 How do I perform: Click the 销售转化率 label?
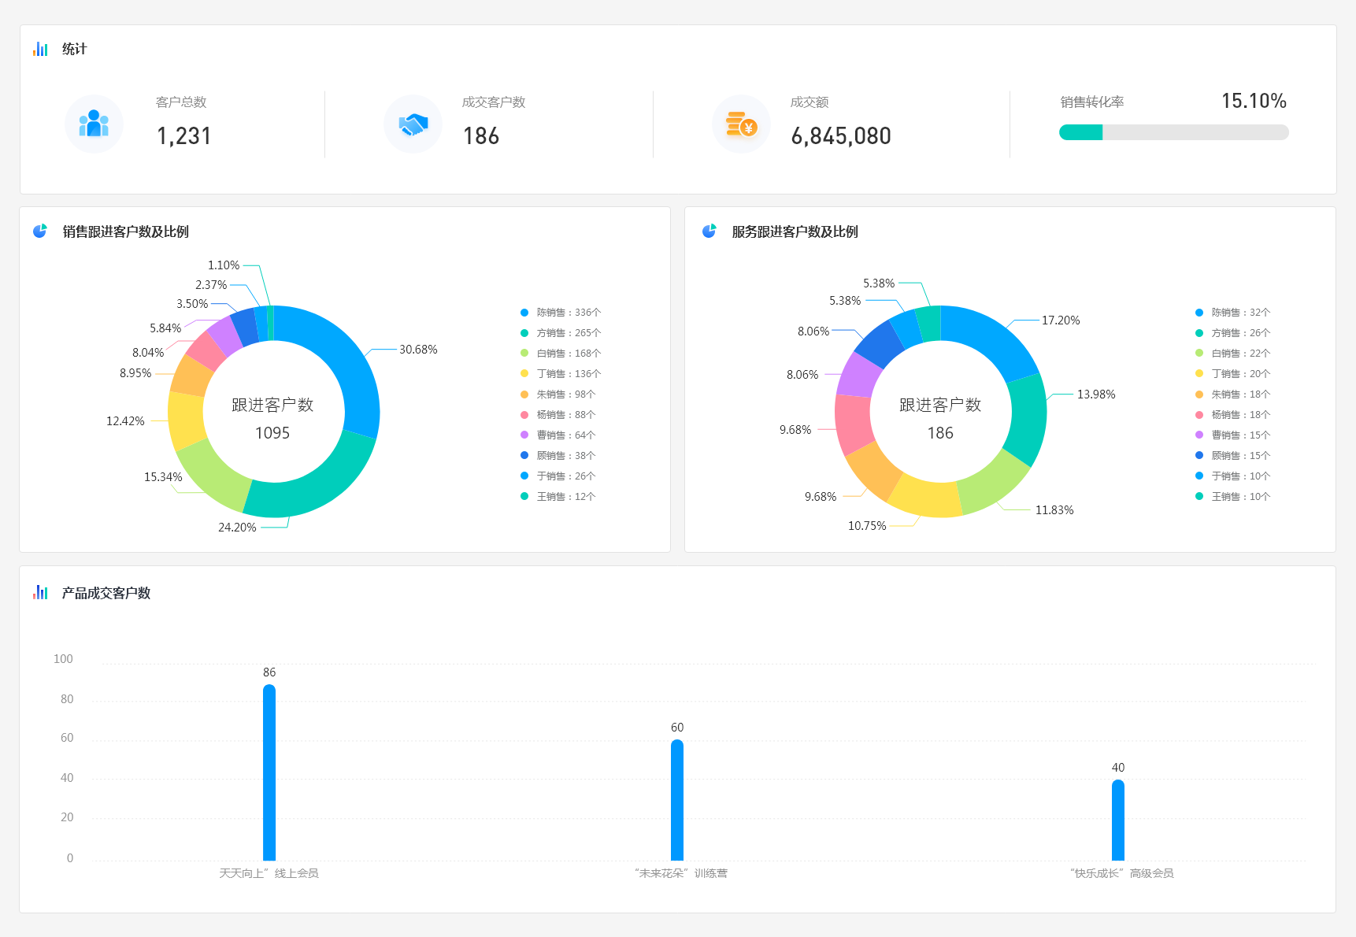coord(1091,102)
